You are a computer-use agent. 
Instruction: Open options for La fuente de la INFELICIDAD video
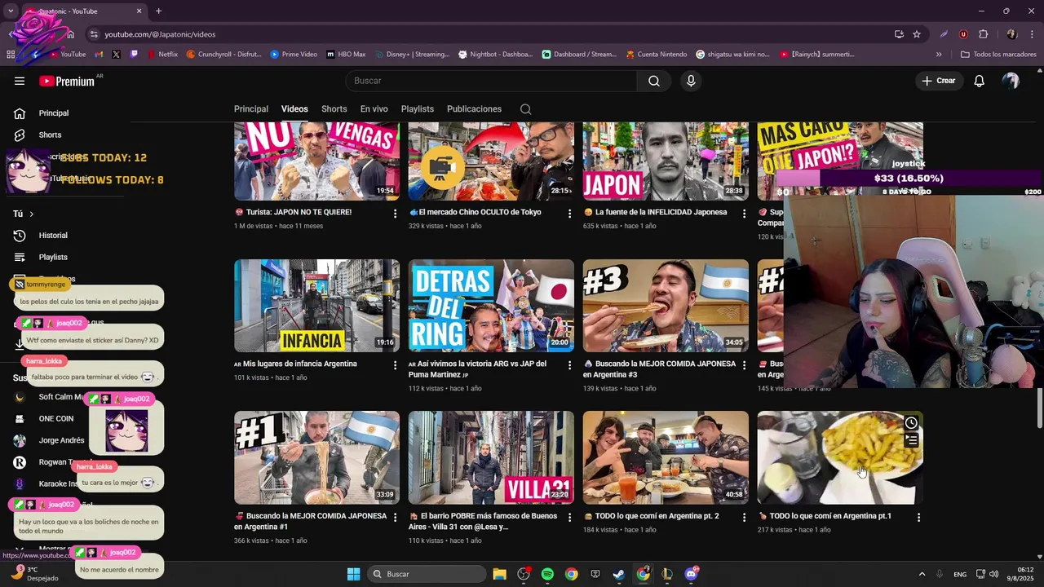pyautogui.click(x=744, y=213)
